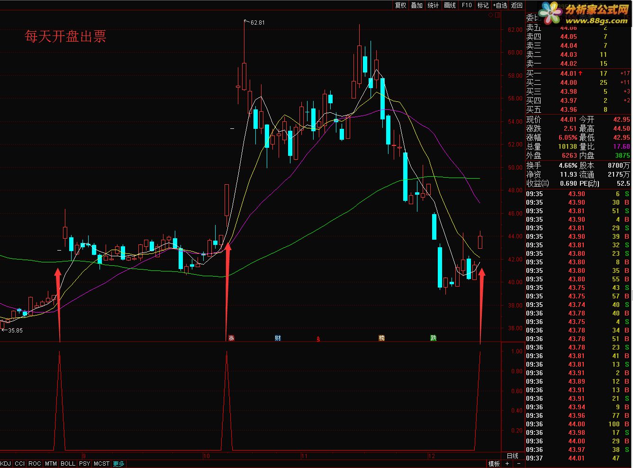Click the 返回 return button

[517, 5]
